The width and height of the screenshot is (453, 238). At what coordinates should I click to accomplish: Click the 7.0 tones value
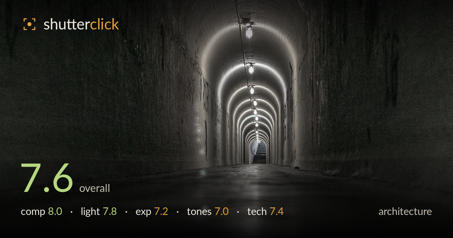[x=222, y=212]
